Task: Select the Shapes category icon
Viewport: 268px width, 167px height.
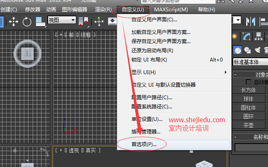Action: coord(247,50)
